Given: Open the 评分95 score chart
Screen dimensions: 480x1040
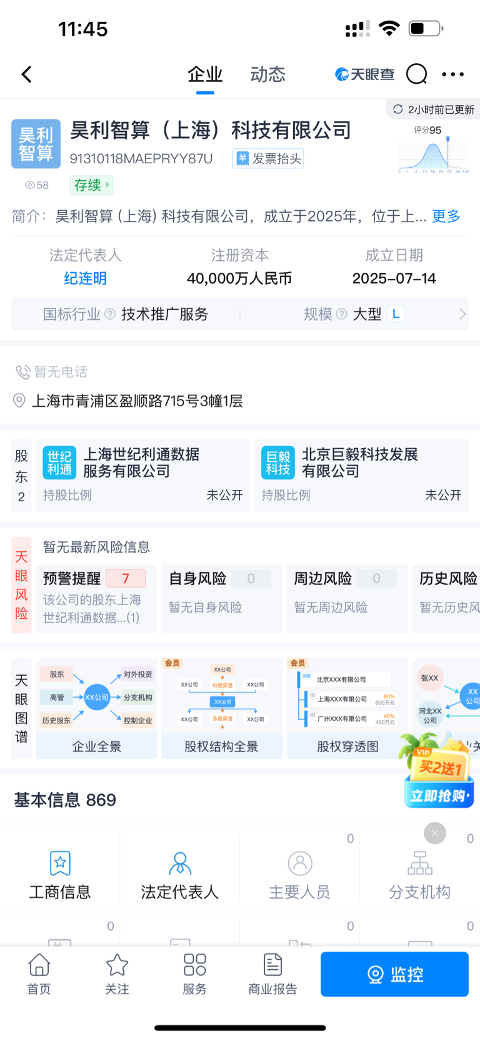Looking at the screenshot, I should pos(434,150).
